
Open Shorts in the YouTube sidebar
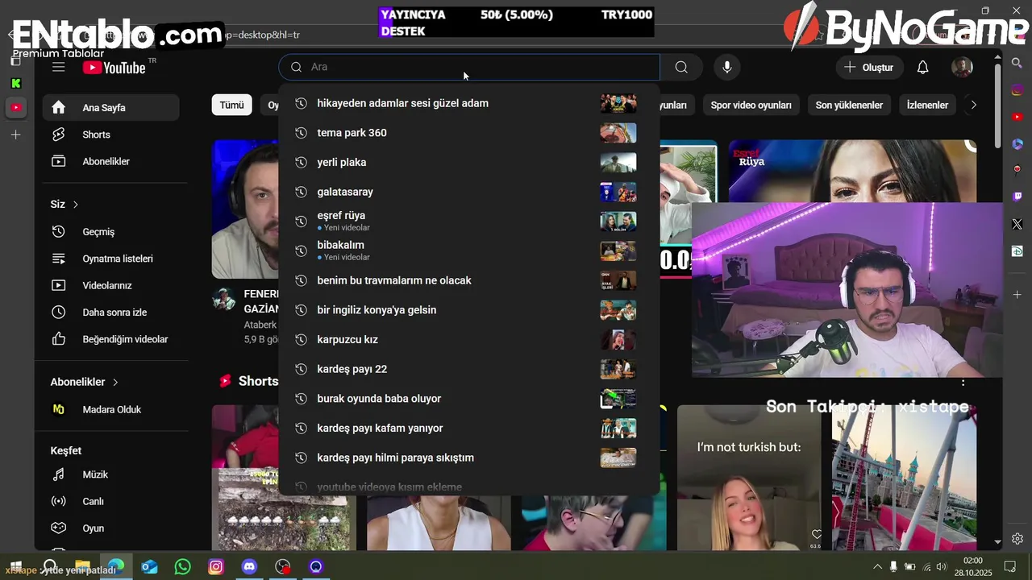pos(110,135)
